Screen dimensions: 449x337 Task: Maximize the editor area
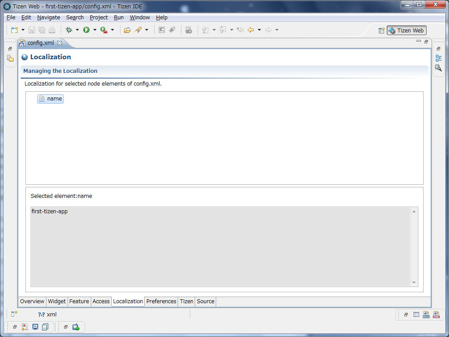(x=426, y=42)
